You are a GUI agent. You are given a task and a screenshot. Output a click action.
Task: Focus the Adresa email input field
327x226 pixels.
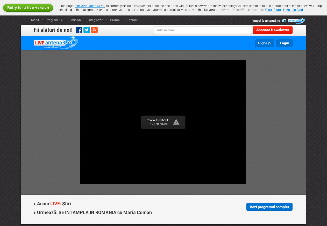[203, 30]
